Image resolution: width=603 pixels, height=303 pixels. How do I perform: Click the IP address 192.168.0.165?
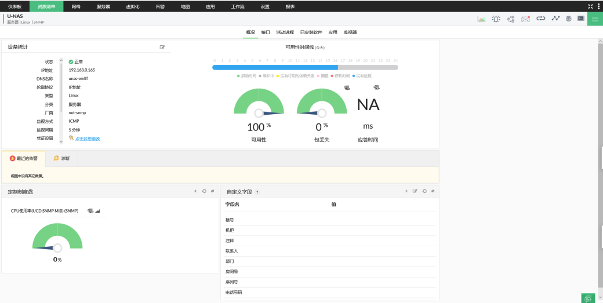tap(82, 70)
